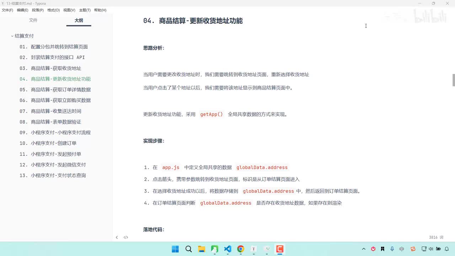Go to 03. 商品结算-获取收货地址
455x256 pixels.
click(x=50, y=68)
